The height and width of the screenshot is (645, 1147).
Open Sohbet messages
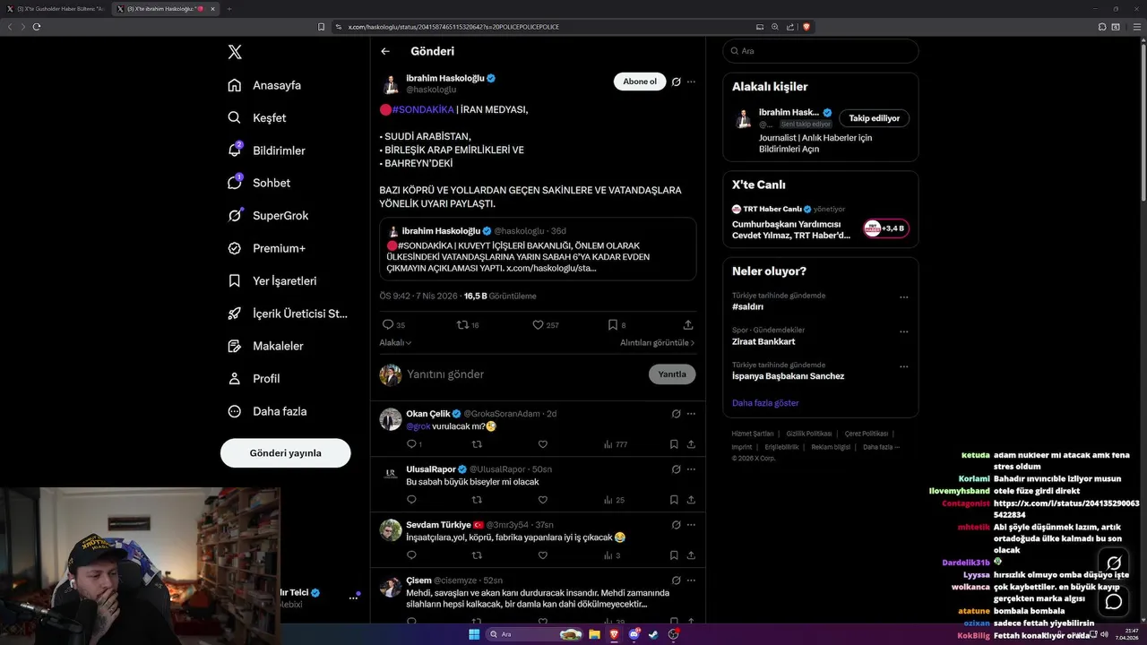259,183
